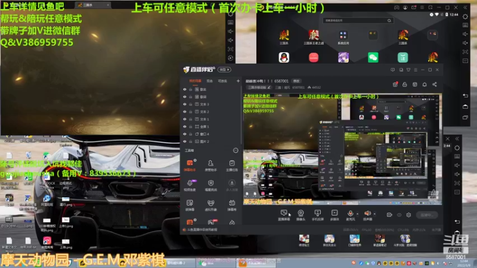Toggle visibility of the 窗口 4 source

pos(185,134)
